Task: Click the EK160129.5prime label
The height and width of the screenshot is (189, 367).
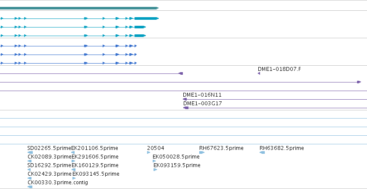Action: [95, 165]
